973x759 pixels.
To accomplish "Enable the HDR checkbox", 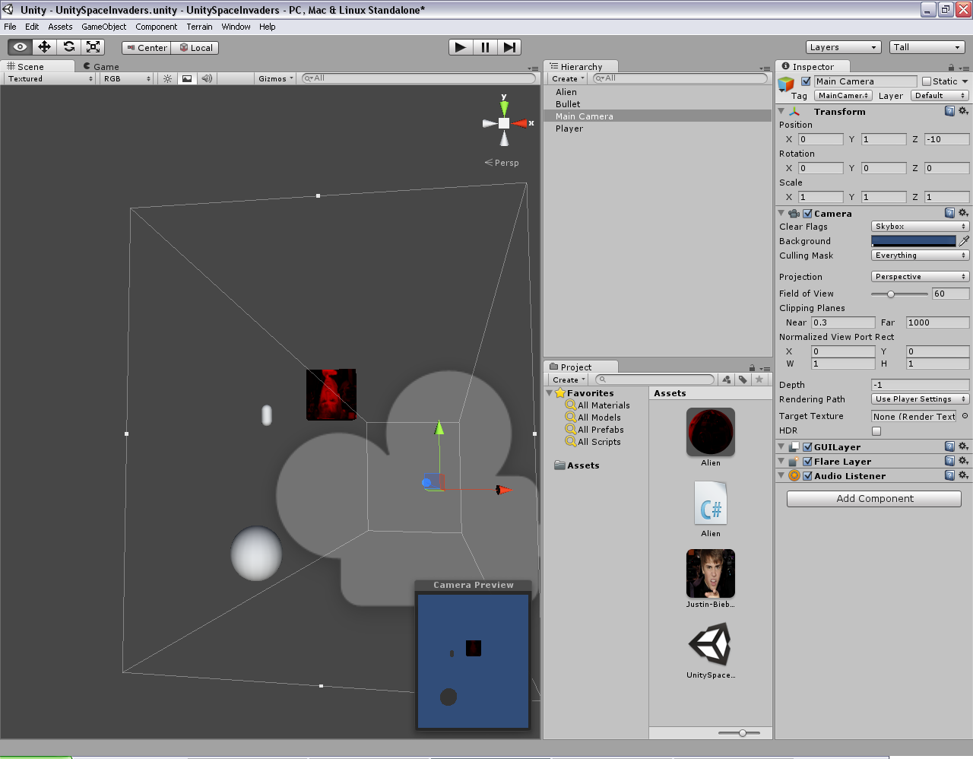I will (x=876, y=431).
